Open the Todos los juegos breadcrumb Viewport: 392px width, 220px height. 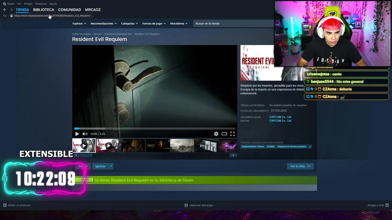[x=81, y=34]
